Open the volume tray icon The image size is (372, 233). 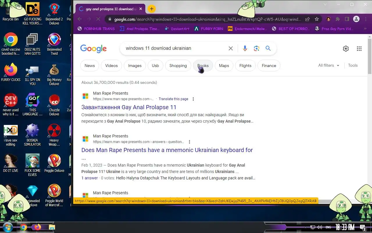click(320, 227)
